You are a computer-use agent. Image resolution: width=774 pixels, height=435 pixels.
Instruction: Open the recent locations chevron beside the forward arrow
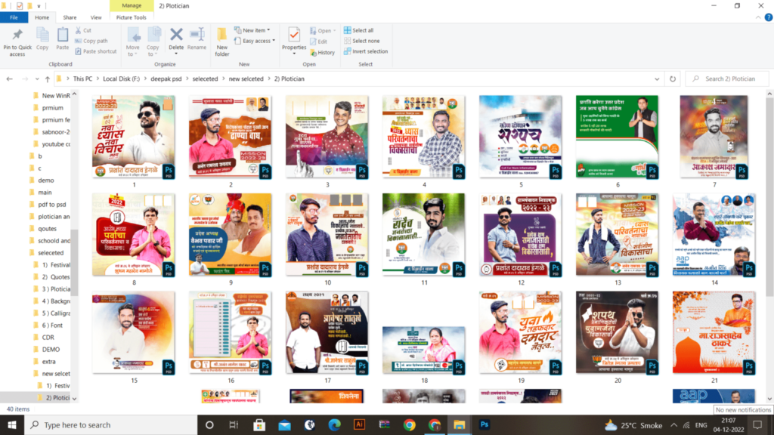coord(37,79)
